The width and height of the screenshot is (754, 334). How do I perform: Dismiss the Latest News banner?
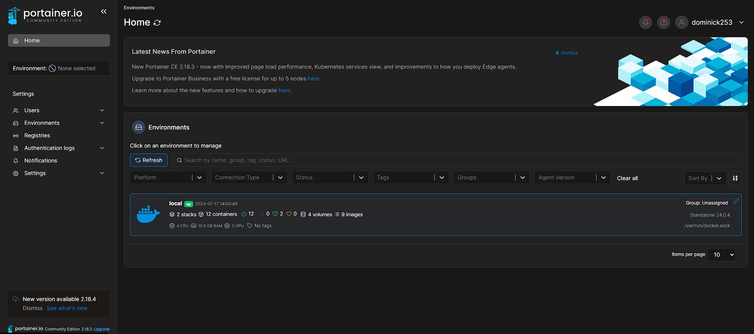coord(566,53)
